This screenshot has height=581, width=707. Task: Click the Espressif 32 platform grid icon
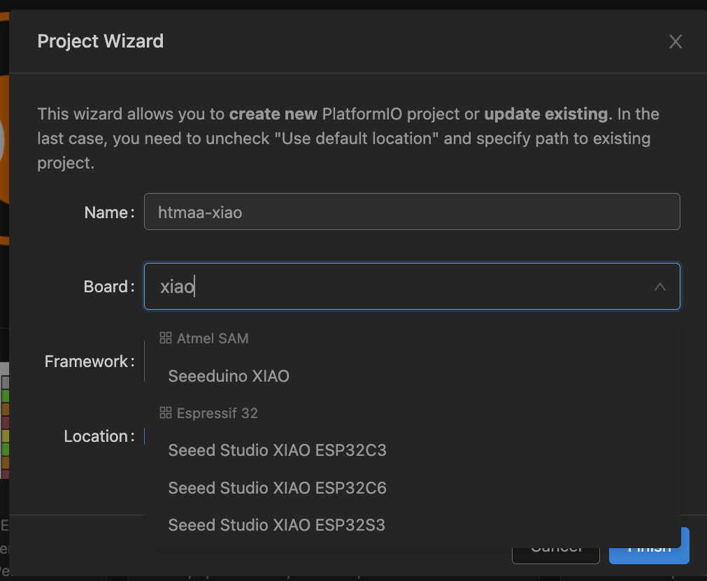click(166, 413)
